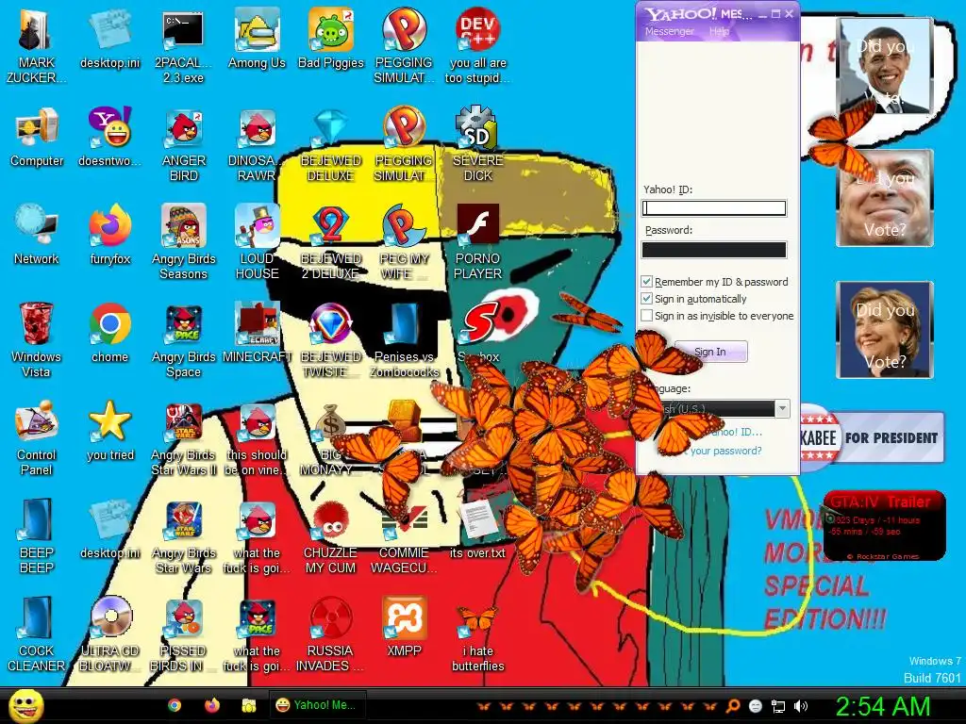Image resolution: width=966 pixels, height=724 pixels.
Task: Toggle Remember my ID & password checkbox
Action: (646, 282)
